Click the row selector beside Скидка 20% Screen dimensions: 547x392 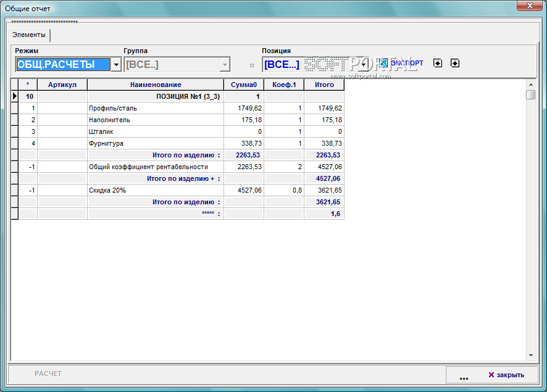(15, 190)
